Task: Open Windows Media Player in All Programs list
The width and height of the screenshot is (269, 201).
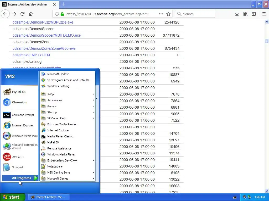Action: pos(67,154)
